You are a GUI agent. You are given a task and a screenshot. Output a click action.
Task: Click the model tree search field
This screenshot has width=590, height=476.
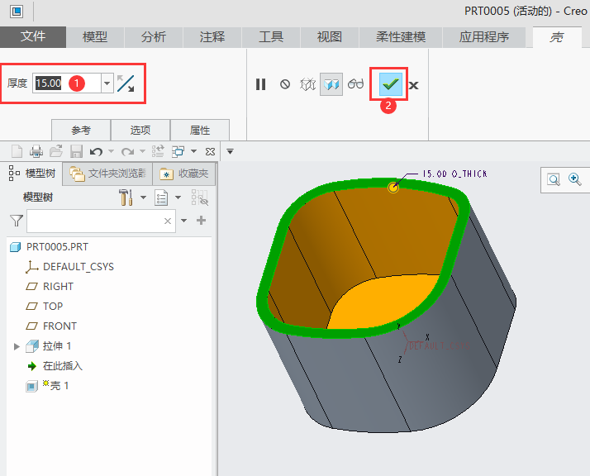click(x=101, y=221)
